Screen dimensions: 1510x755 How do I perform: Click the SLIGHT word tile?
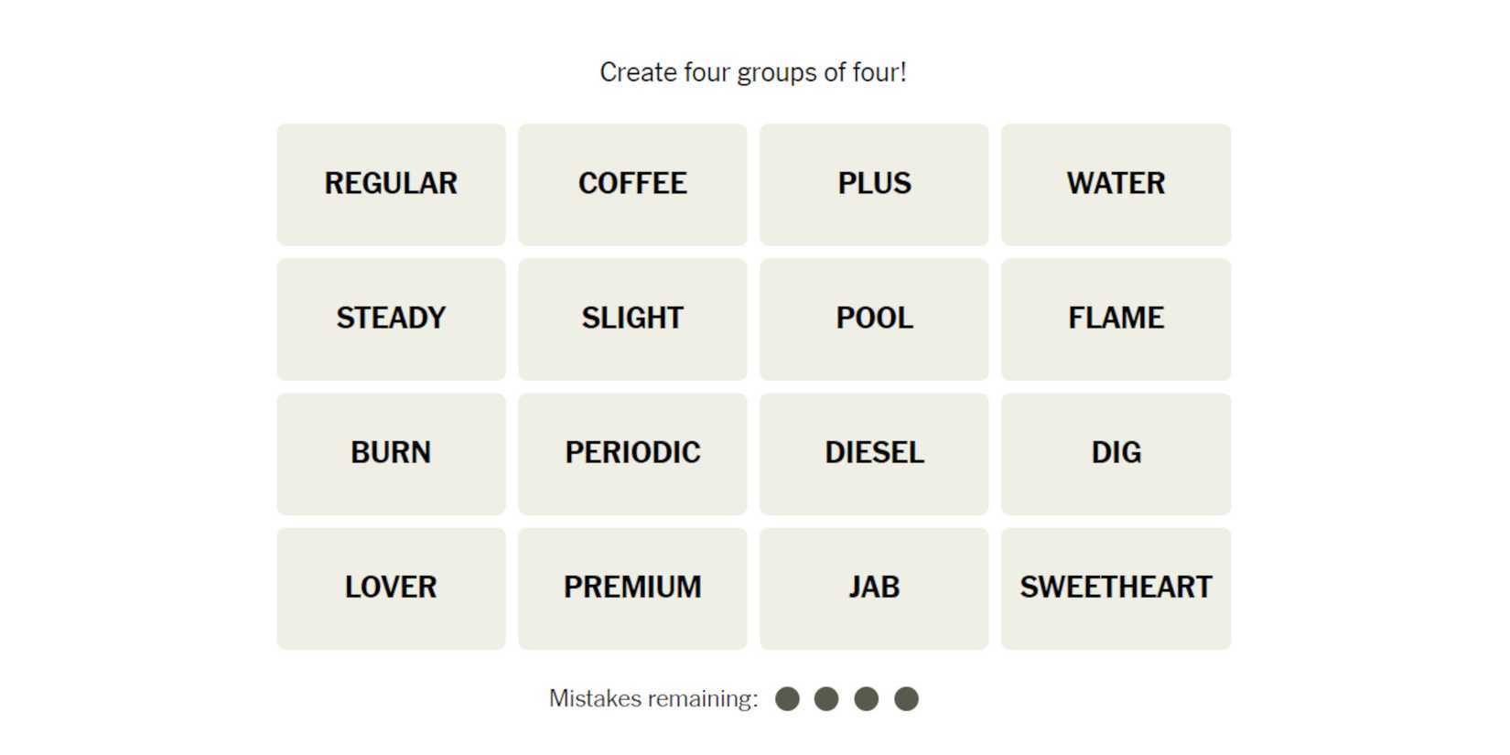(x=632, y=318)
